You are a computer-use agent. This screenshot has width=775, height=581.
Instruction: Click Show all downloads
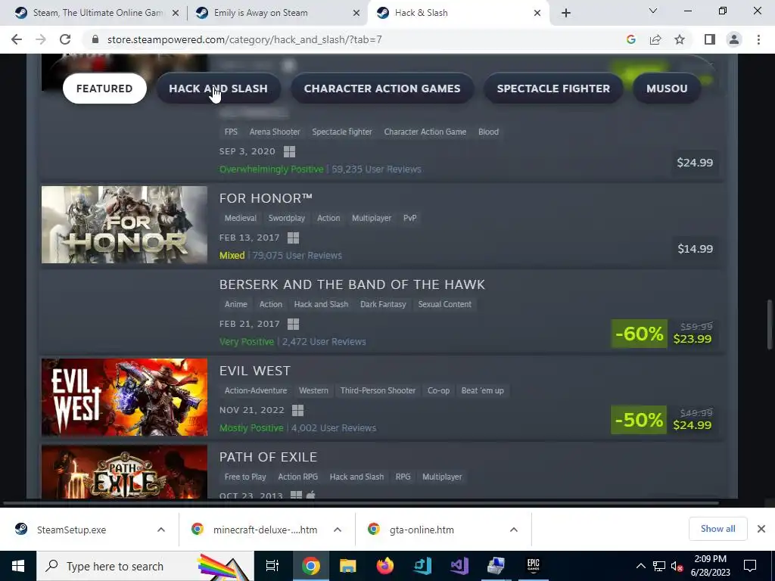pyautogui.click(x=717, y=529)
